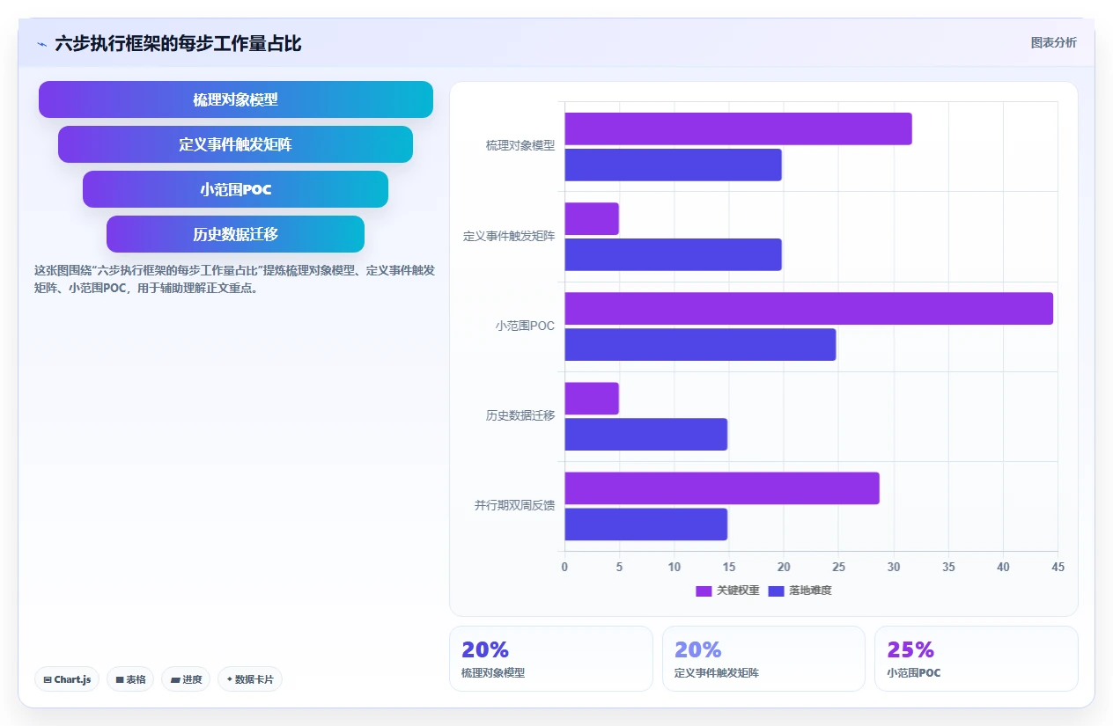1113x726 pixels.
Task: Click the blue 梳理对象模型 bar
Action: 673,165
